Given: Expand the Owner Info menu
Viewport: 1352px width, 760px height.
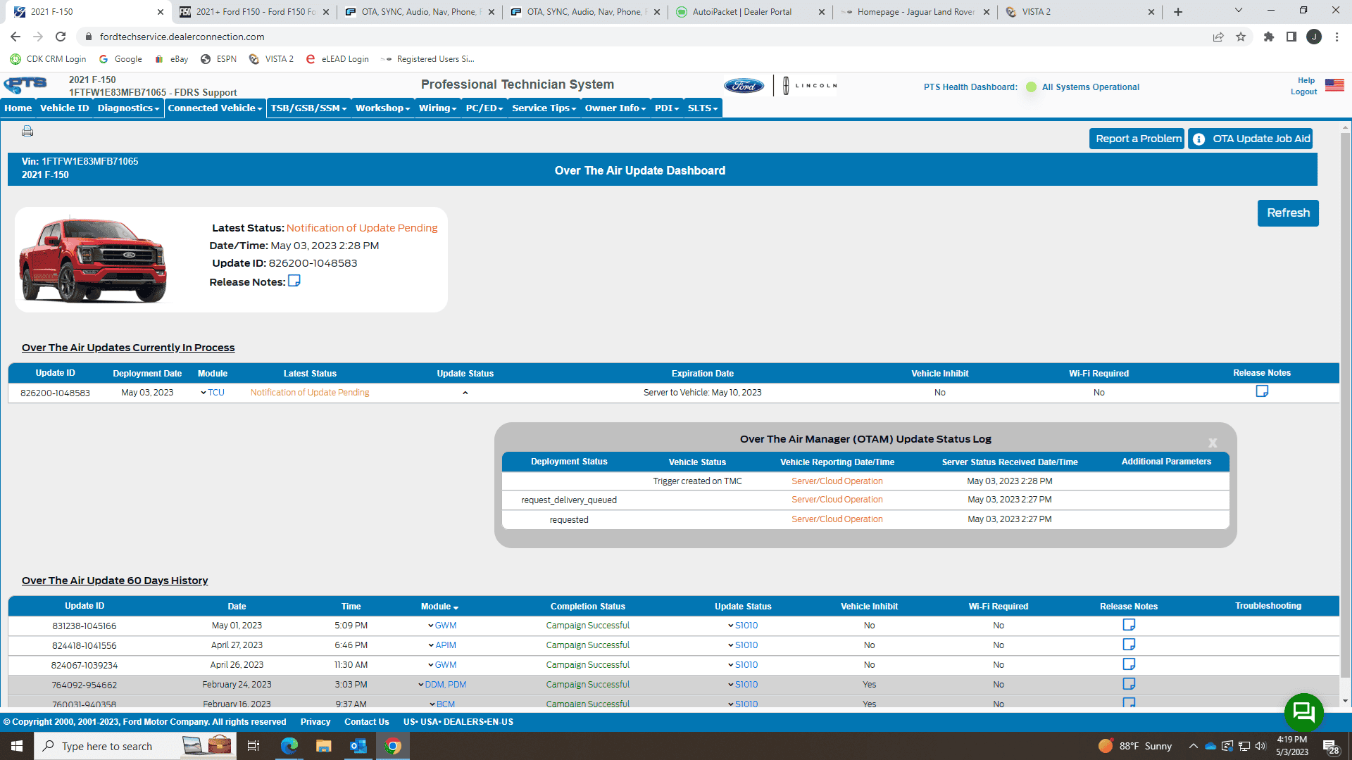Looking at the screenshot, I should [x=615, y=108].
